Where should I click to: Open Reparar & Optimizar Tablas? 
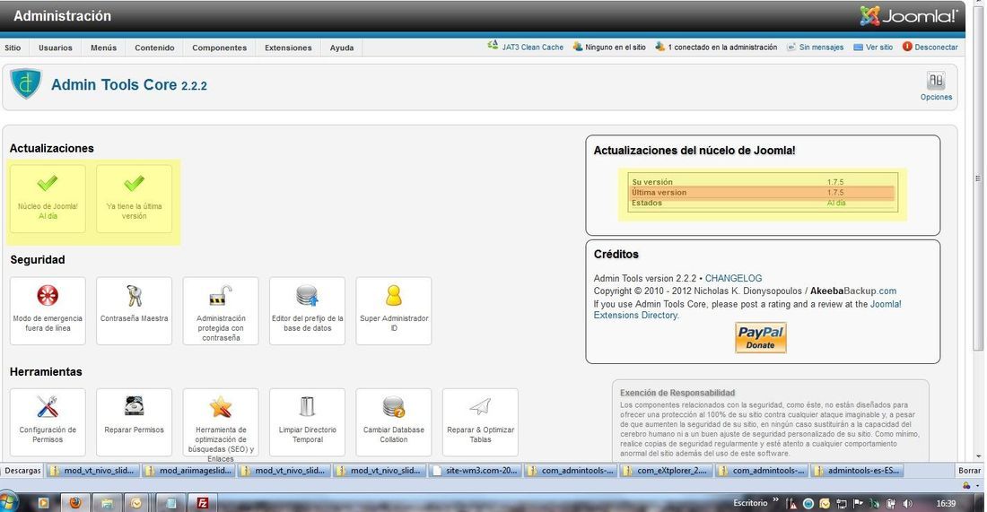[480, 422]
